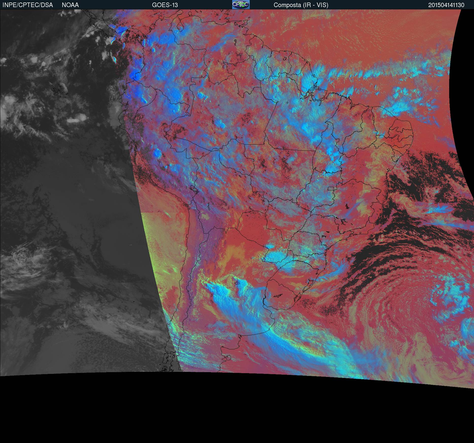Select the INPE/CPTEC/DSA header text
474x443 pixels.
28,5
